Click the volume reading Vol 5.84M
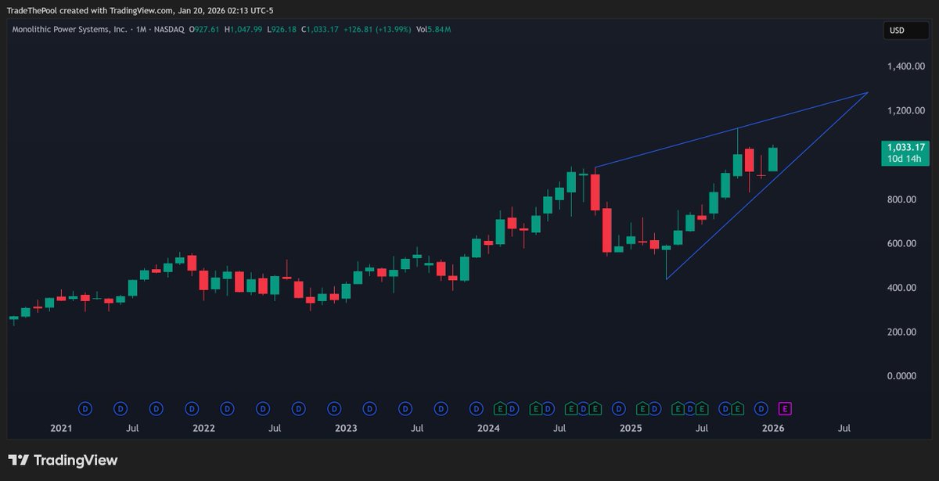The width and height of the screenshot is (939, 481). pyautogui.click(x=433, y=29)
